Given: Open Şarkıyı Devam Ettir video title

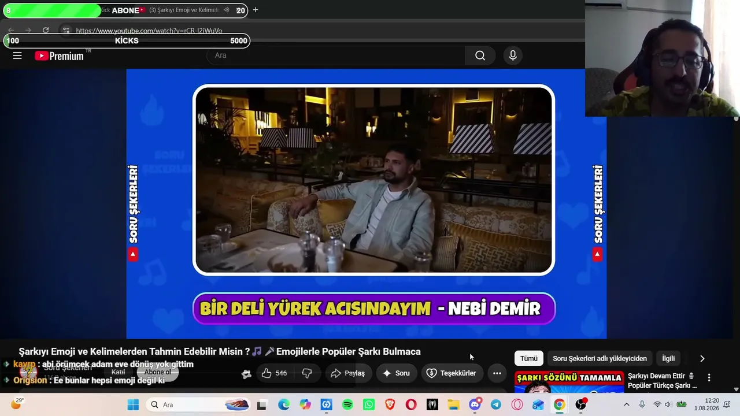Looking at the screenshot, I should click(663, 381).
